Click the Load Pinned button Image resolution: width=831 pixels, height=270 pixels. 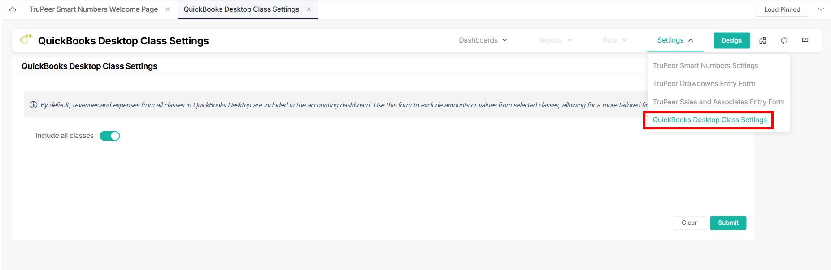[x=782, y=9]
